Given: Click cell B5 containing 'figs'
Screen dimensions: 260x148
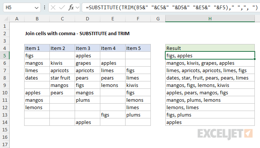Looking at the screenshot, I should point(37,55).
